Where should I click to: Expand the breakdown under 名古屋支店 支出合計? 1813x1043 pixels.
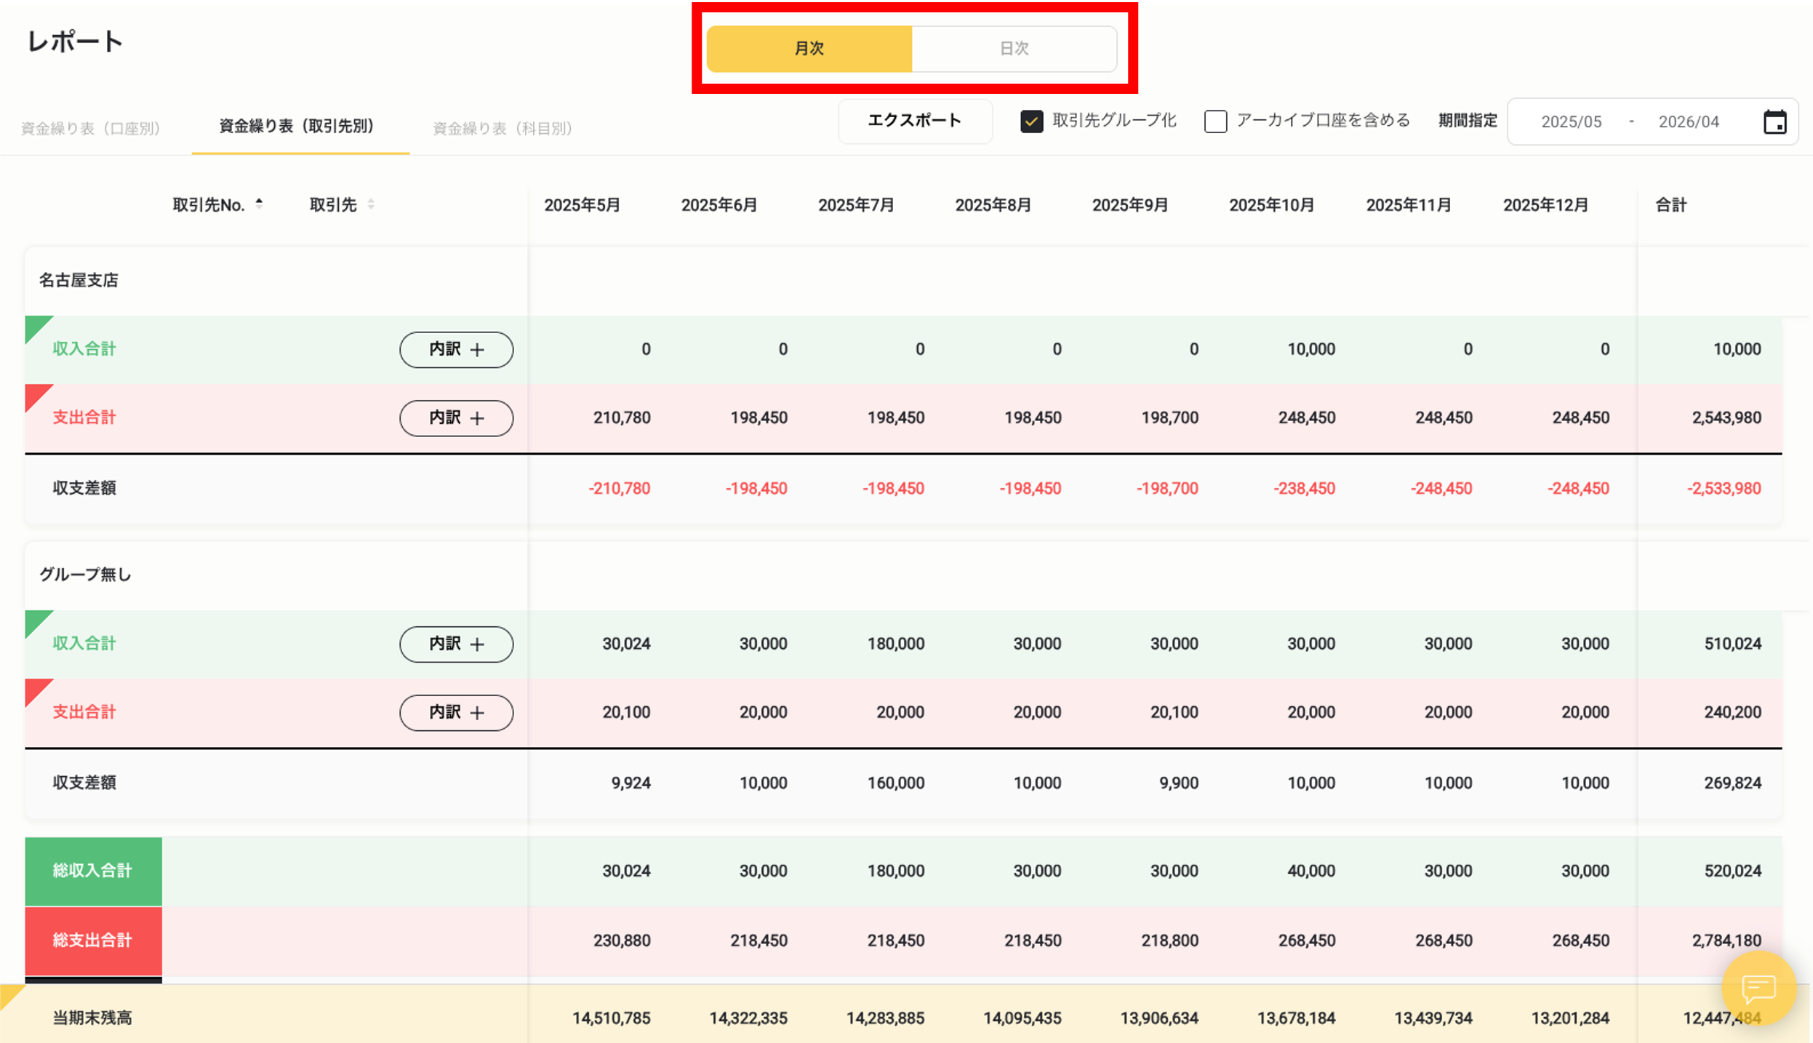point(456,418)
